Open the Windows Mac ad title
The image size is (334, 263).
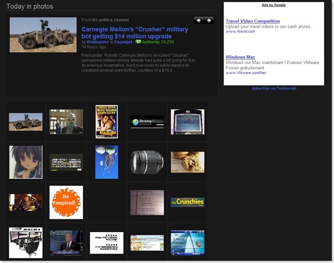(241, 57)
